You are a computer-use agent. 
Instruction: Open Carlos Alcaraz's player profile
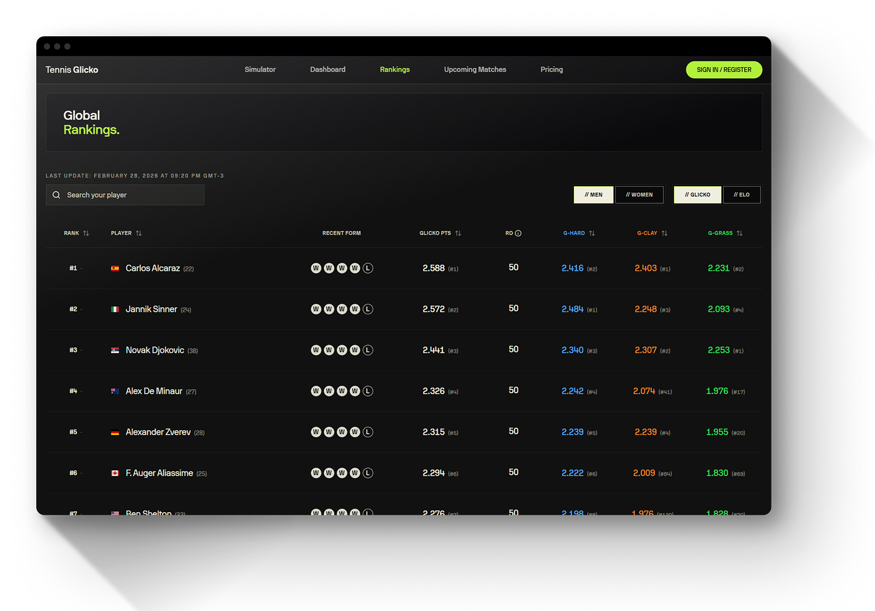153,269
